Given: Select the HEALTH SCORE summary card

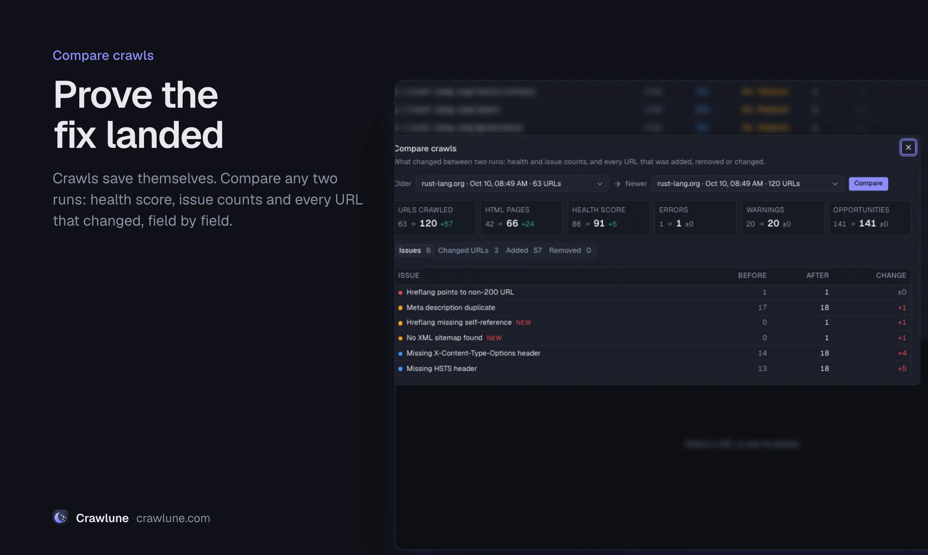Looking at the screenshot, I should 608,218.
